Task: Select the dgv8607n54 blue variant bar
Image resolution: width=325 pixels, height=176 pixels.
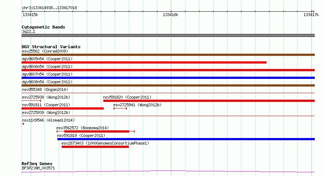Action: click(x=168, y=78)
